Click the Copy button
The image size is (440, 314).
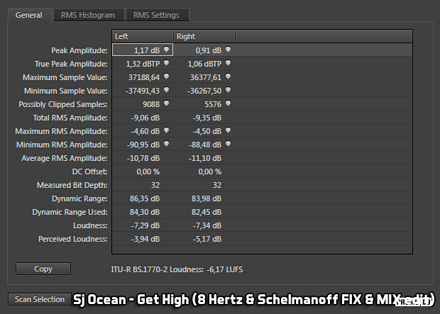tap(43, 269)
